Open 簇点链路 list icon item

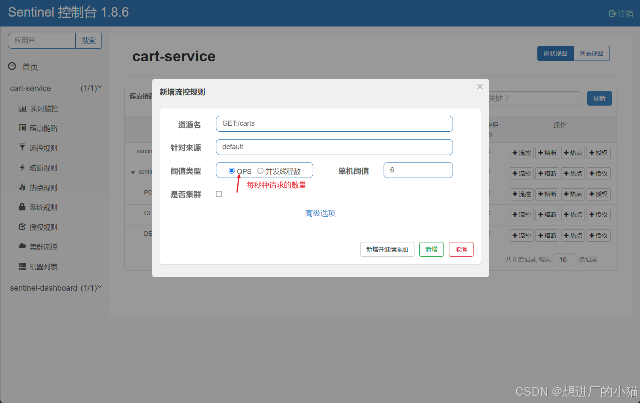[23, 128]
